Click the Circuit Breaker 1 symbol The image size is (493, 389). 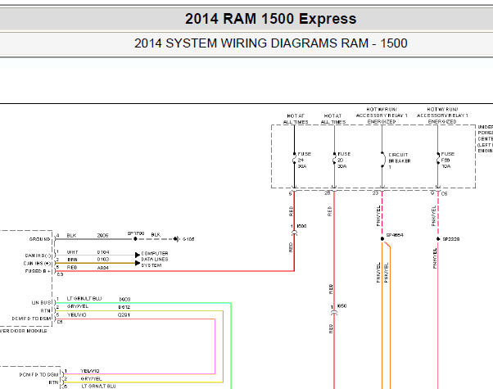[382, 160]
